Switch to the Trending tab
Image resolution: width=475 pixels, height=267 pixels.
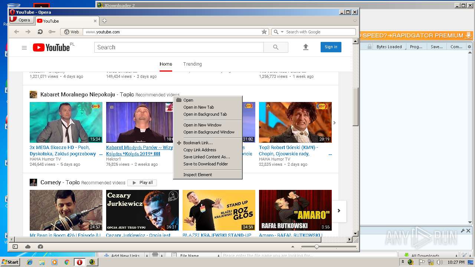coord(192,64)
